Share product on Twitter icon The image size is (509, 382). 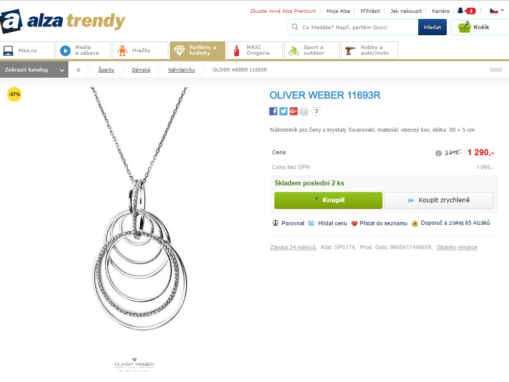pos(284,111)
